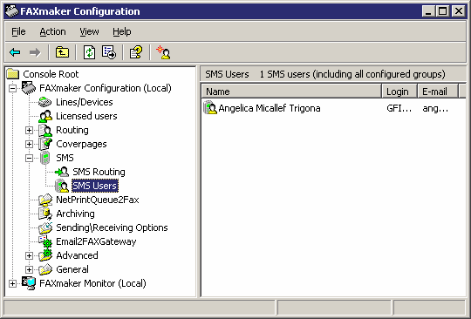Click the SMS Routing arrow icon
Screen dimensions: 471x319
coord(62,172)
